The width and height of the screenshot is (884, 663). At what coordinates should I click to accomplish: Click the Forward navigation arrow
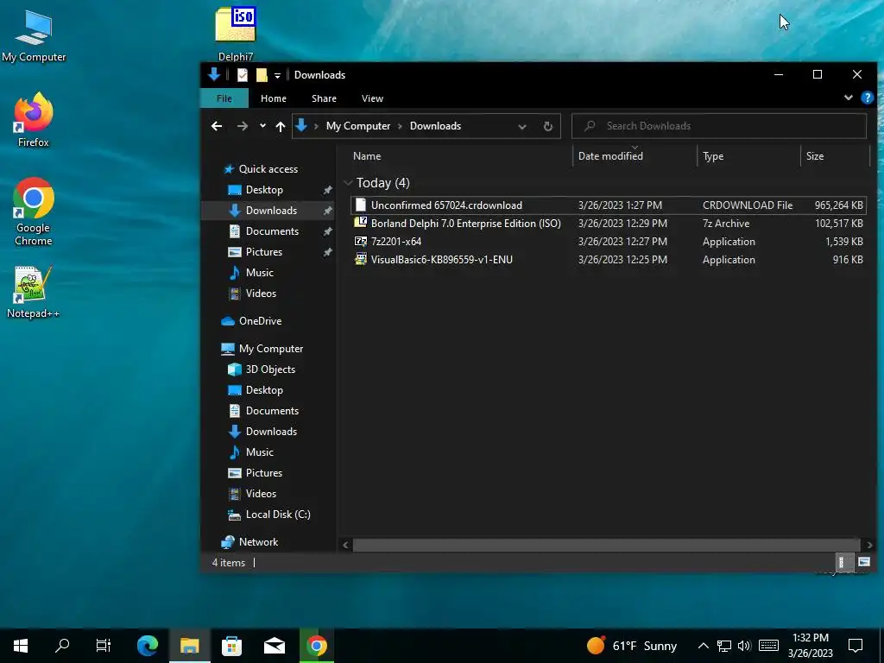(x=243, y=126)
